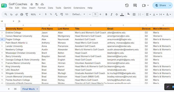Open the name box dropdown arrow

[13, 21]
